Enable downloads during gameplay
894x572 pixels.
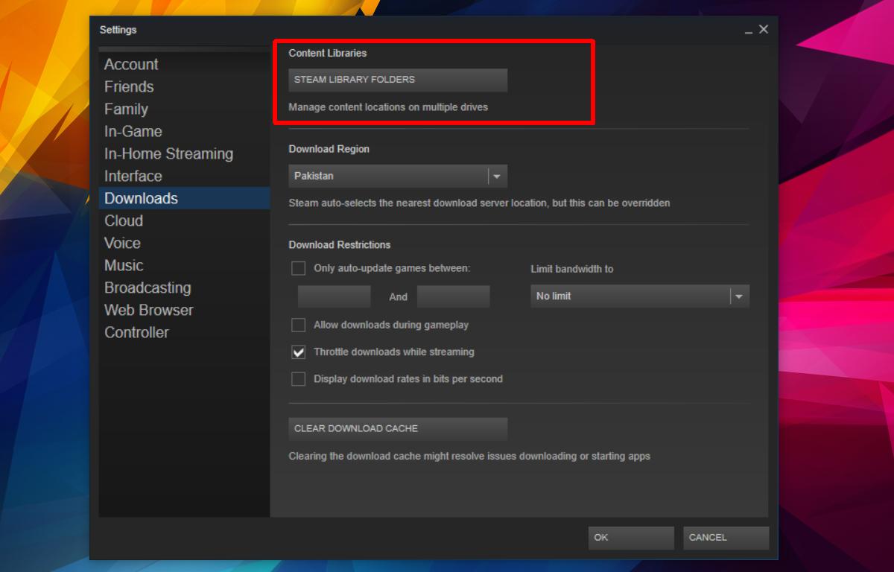pos(297,325)
